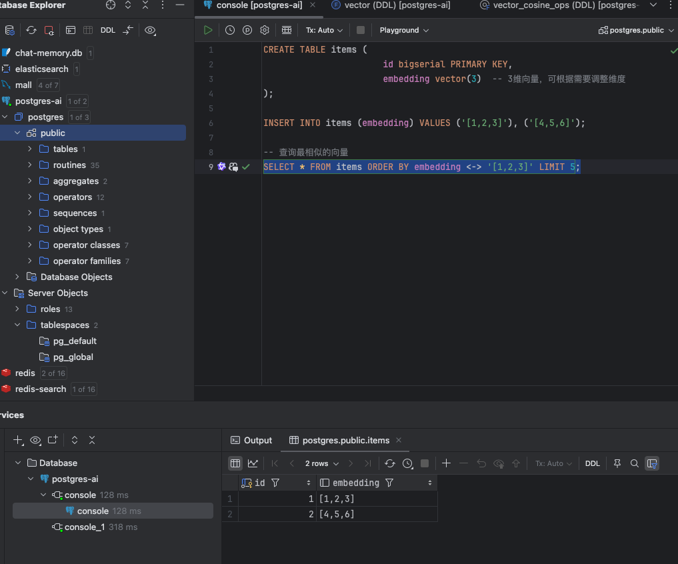Expand the routines folder
This screenshot has height=564, width=678.
[x=30, y=165]
